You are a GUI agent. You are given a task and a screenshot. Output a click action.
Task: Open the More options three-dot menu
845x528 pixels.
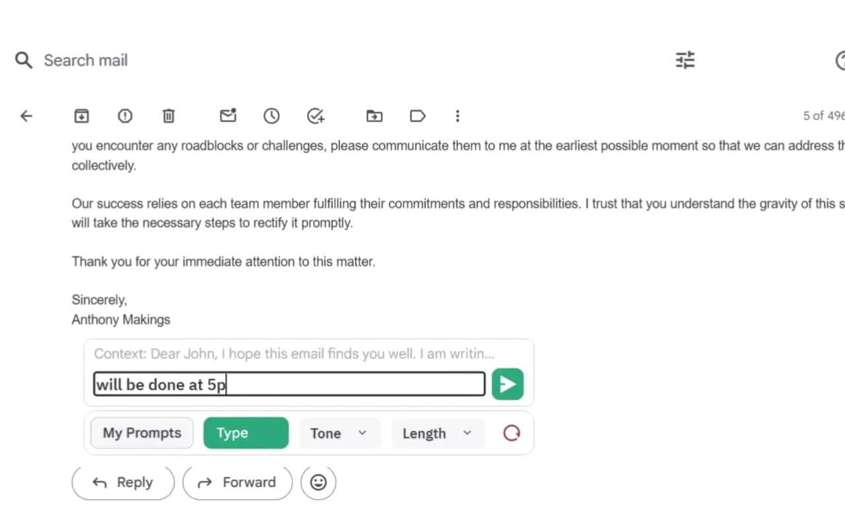(457, 116)
